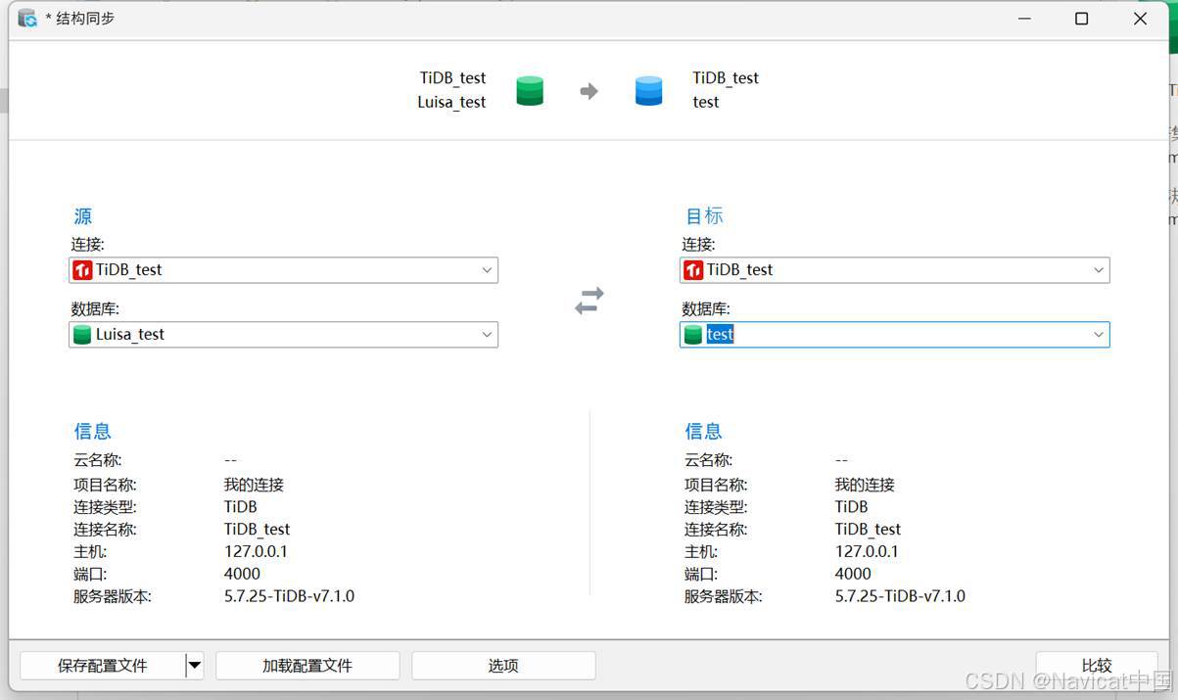The width and height of the screenshot is (1178, 700).
Task: Click target header label test
Action: pos(706,102)
